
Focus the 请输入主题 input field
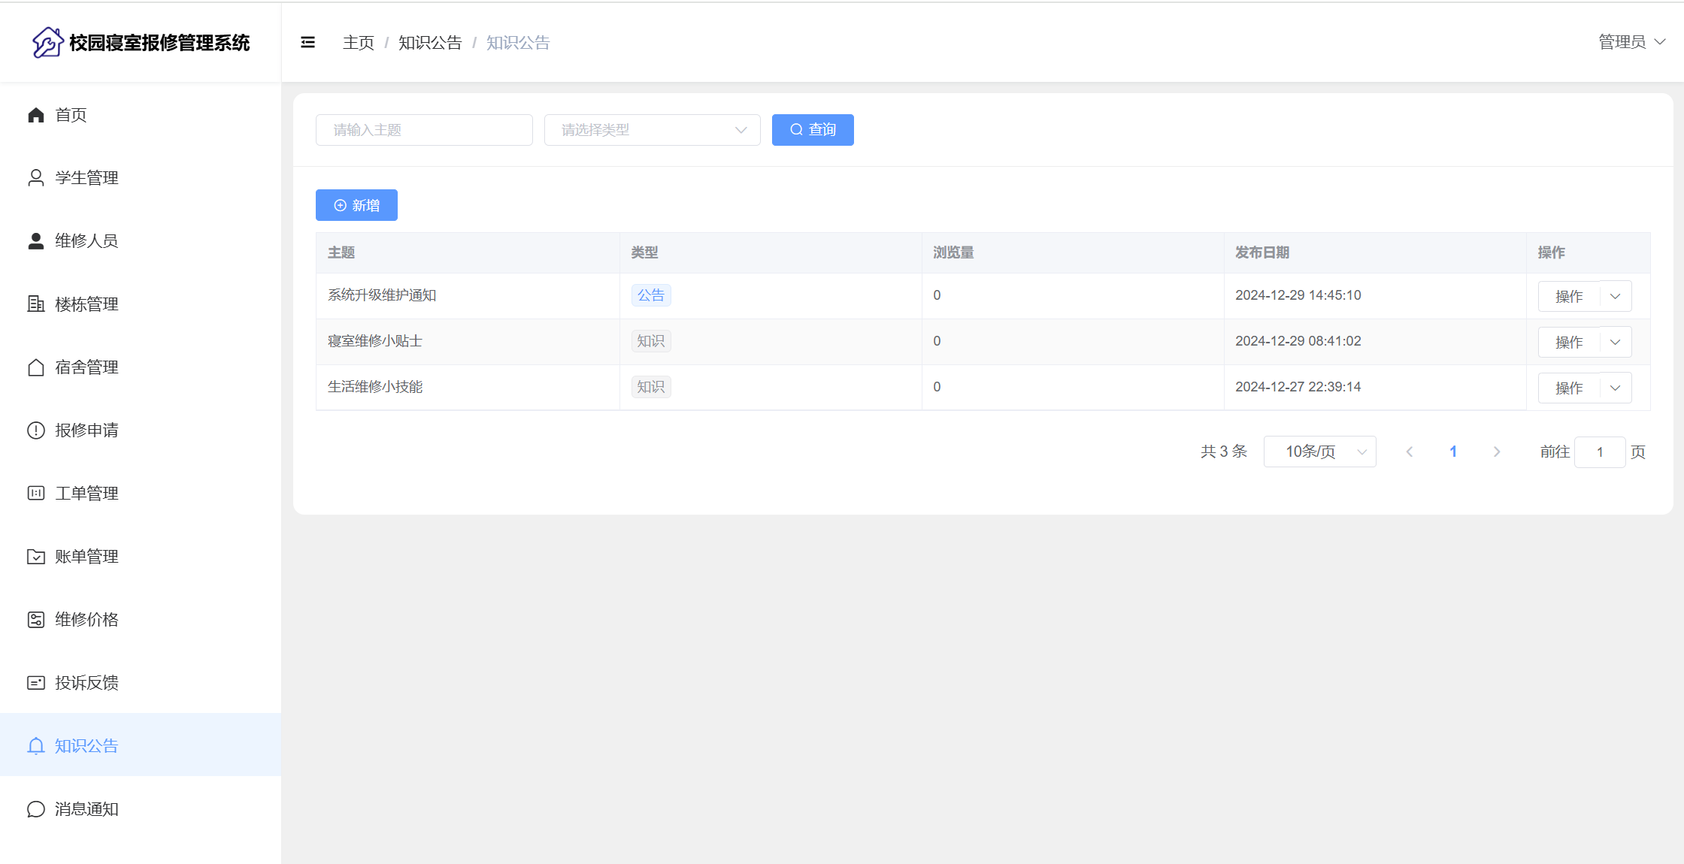pyautogui.click(x=424, y=130)
